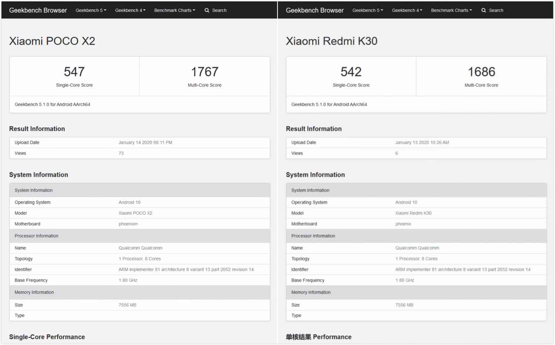Click topology 1 Processor, 8 Cores for POCO X2
Viewport: 555px width, 345px height.
(x=140, y=259)
